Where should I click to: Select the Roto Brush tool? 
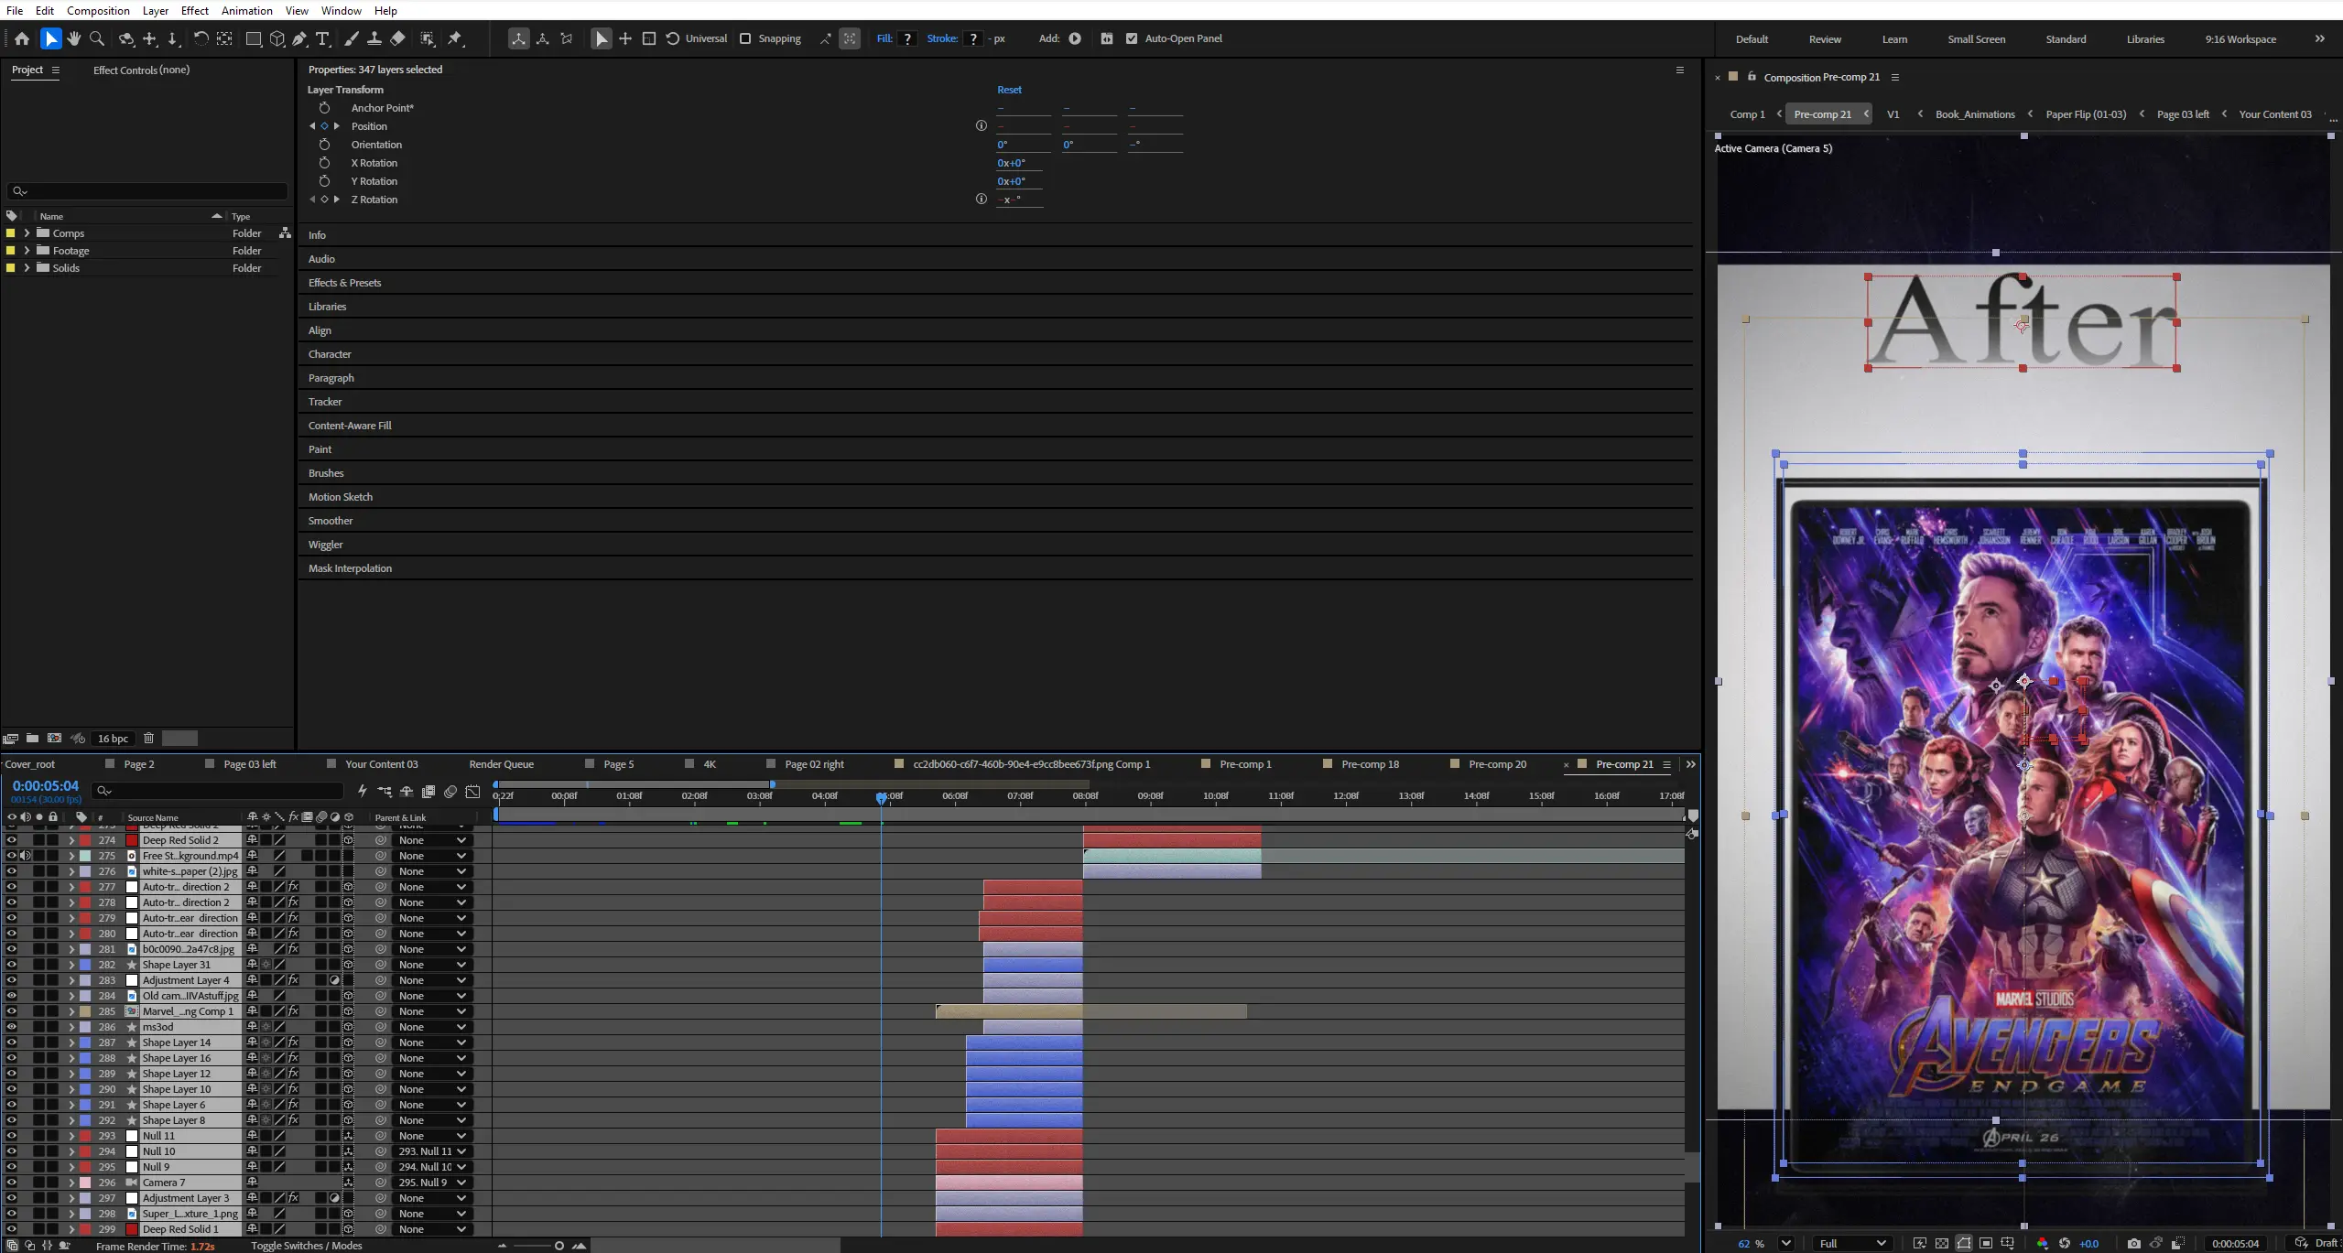tap(428, 38)
